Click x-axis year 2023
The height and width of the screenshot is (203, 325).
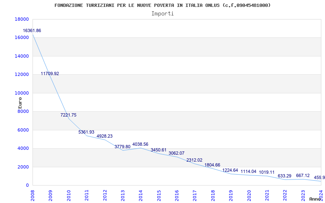click(x=303, y=196)
